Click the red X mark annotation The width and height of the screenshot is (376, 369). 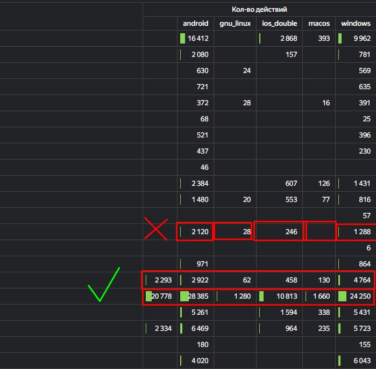click(x=156, y=229)
